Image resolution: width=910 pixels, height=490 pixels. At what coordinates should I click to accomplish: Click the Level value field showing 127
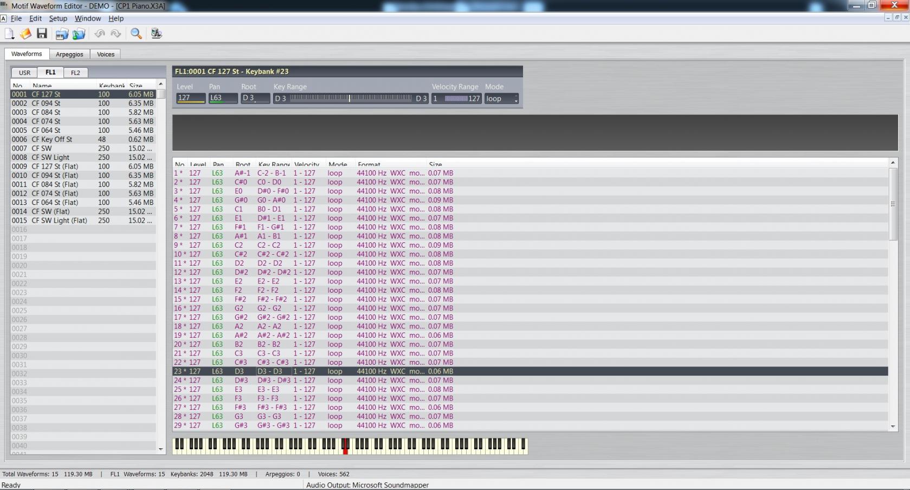[x=191, y=98]
